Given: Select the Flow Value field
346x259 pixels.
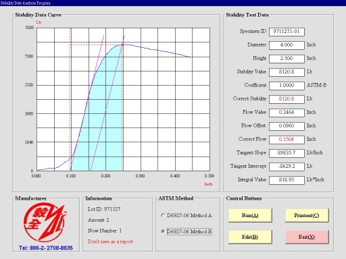Looking at the screenshot, I should click(287, 113).
